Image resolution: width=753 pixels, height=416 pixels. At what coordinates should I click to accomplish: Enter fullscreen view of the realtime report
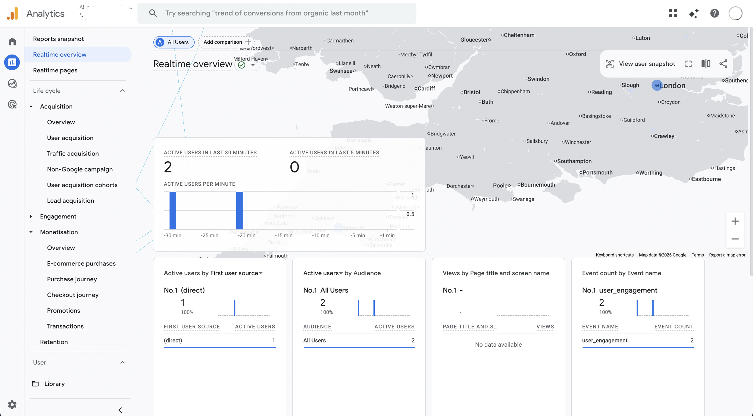689,64
